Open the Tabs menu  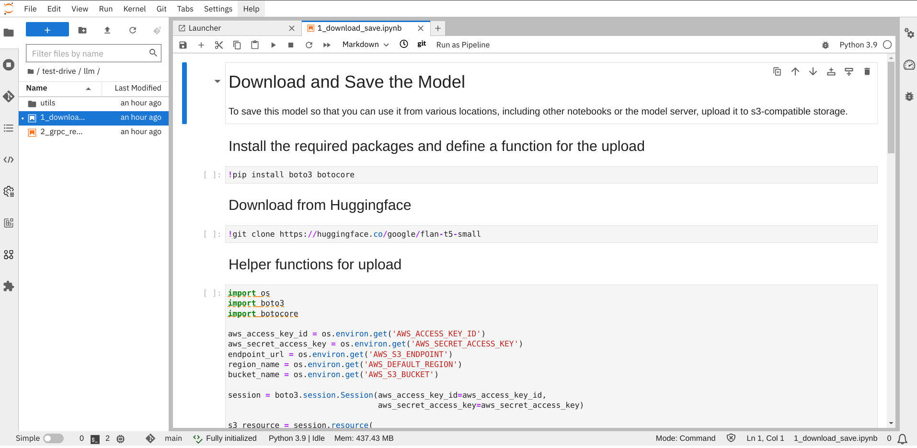tap(185, 9)
